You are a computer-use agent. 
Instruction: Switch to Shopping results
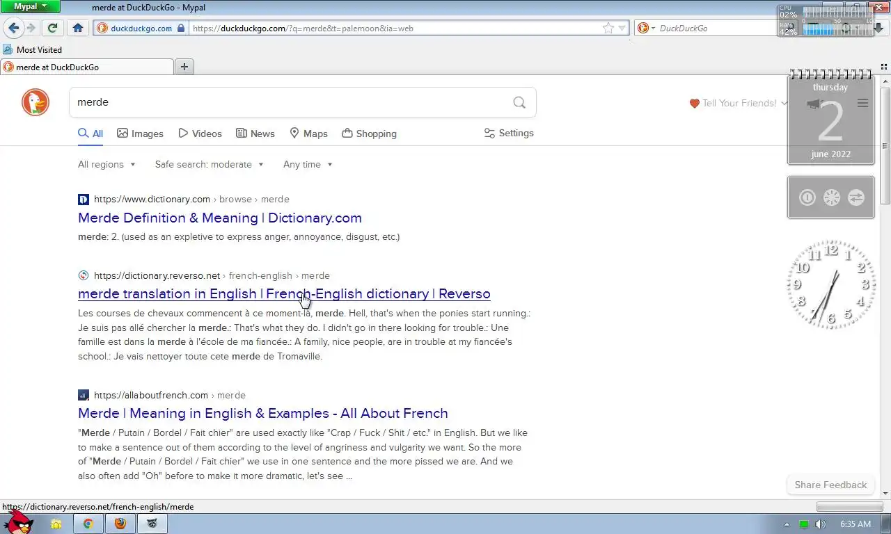[x=370, y=133]
